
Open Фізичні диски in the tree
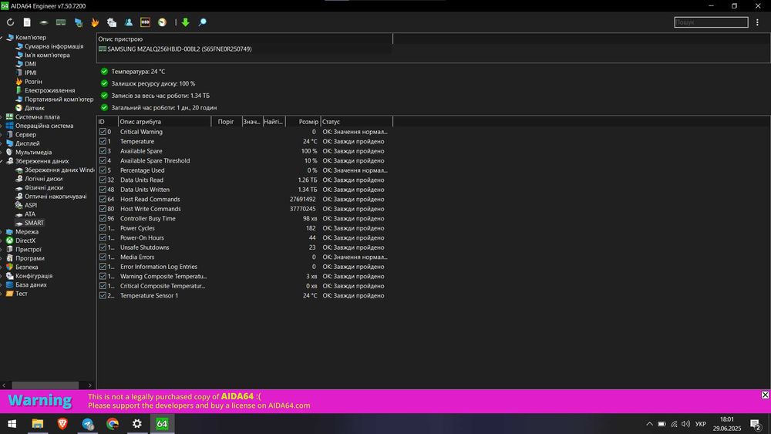click(x=44, y=188)
